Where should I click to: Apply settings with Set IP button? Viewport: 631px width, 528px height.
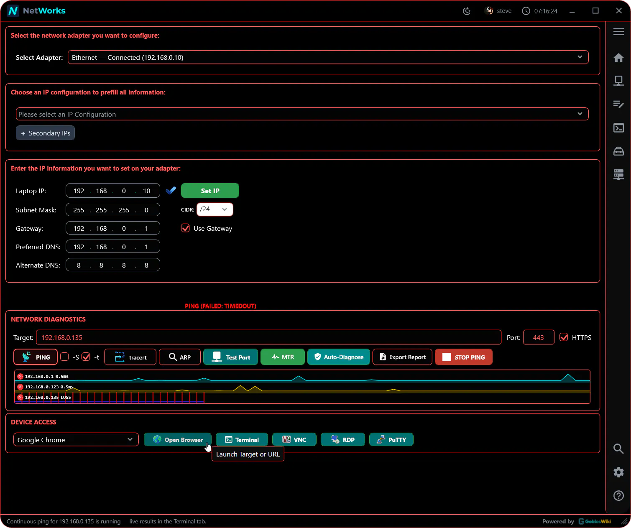coord(210,191)
